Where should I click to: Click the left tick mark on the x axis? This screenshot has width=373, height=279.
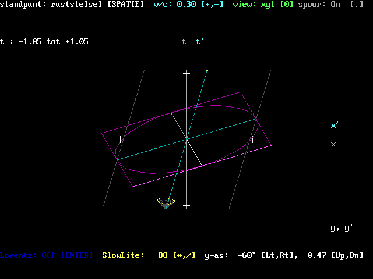click(x=121, y=139)
